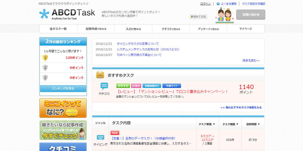Open the 初めての方 beginner guide
Image resolution: width=303 pixels, height=151 pixels.
(x=198, y=17)
